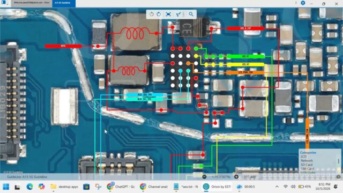Screen dimensions: 343x193
Task: Open the magnifier search tool
Action: (x=191, y=14)
